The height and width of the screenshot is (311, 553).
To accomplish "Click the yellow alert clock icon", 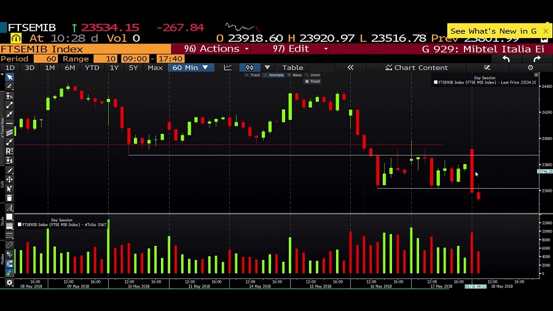I will pos(16,38).
